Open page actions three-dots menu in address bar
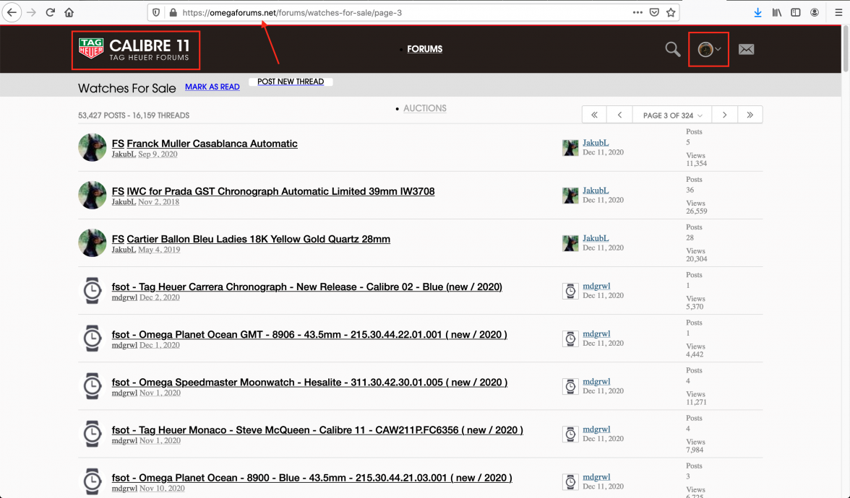The image size is (850, 498). (637, 12)
